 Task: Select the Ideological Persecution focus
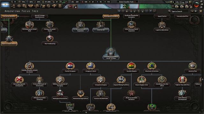[x=60, y=95]
